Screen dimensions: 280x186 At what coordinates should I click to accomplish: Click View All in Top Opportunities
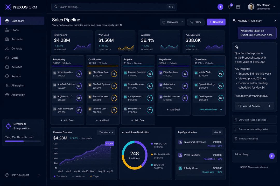(x=218, y=133)
